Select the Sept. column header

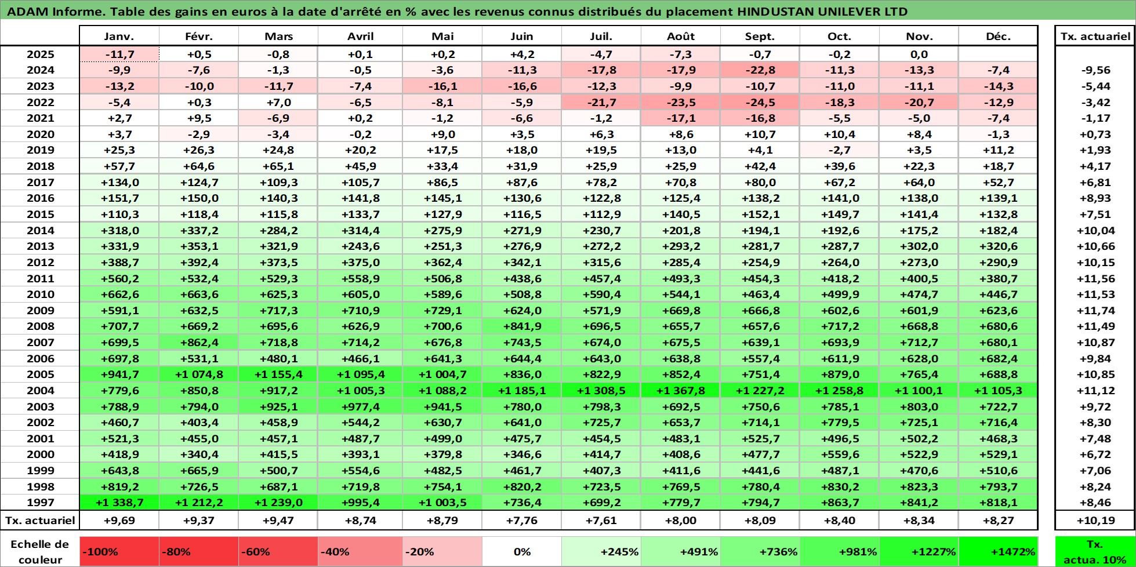point(760,36)
